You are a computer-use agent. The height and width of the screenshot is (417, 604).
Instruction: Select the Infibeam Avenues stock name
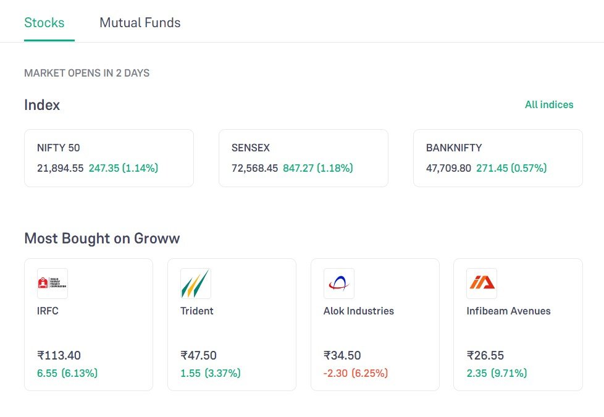pos(508,311)
